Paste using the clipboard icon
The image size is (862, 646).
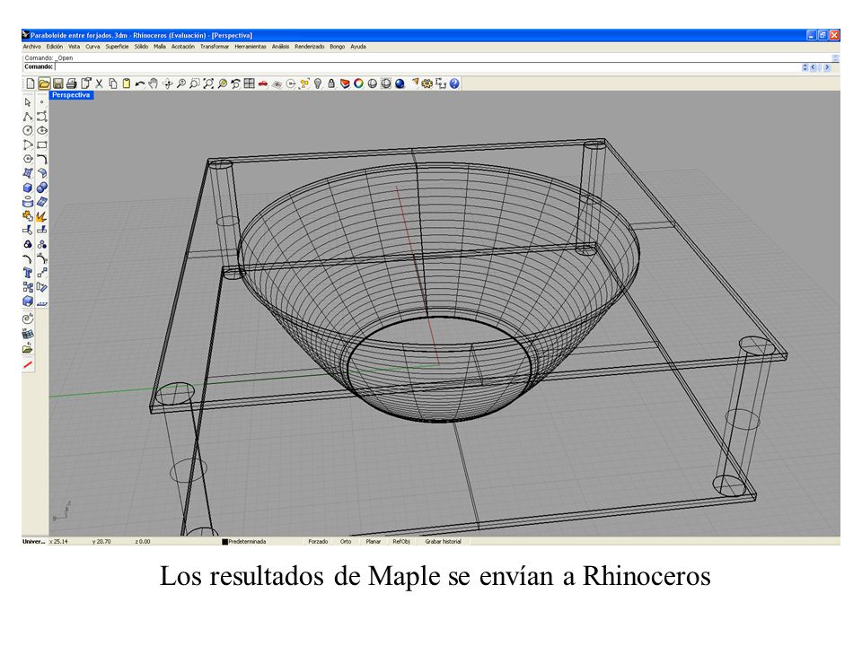pyautogui.click(x=127, y=83)
